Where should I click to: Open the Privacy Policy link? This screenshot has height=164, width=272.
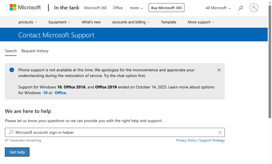(186, 140)
